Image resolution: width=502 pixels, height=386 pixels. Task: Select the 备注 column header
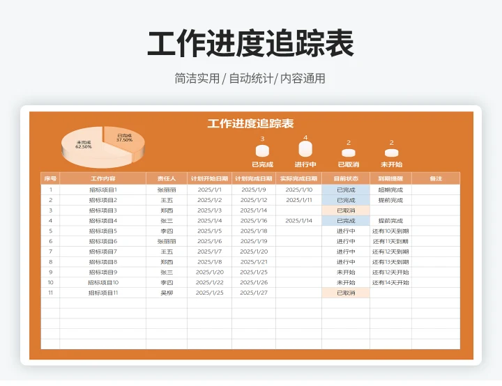[436, 178]
